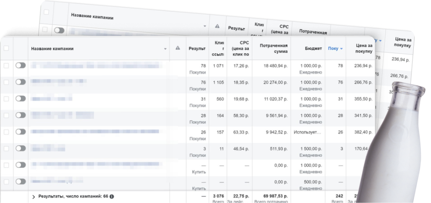Select checkbox of campaign with 31 Покупки
The height and width of the screenshot is (203, 431).
click(x=6, y=99)
